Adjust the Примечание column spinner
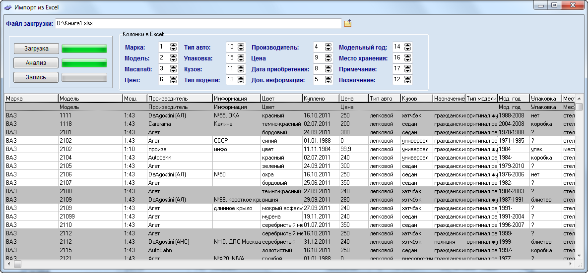This screenshot has height=273, width=588. [408, 68]
